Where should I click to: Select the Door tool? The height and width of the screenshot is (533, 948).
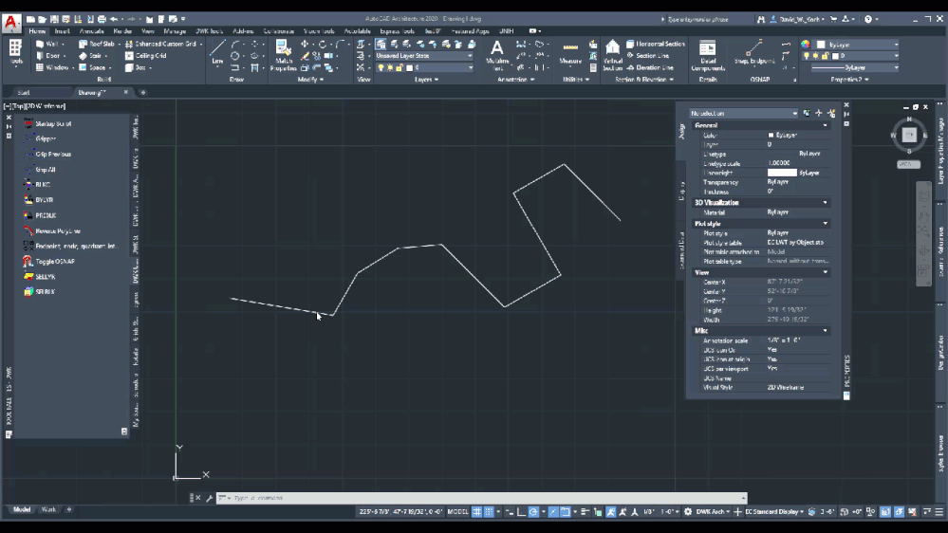click(x=48, y=56)
